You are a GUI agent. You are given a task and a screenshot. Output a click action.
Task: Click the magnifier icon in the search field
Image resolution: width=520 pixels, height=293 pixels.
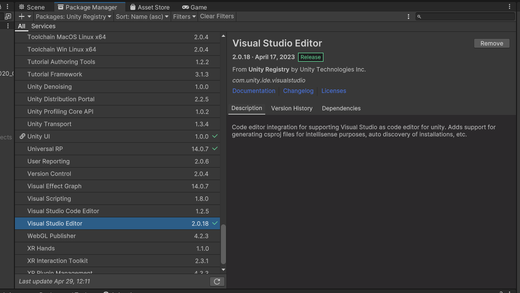click(x=419, y=17)
